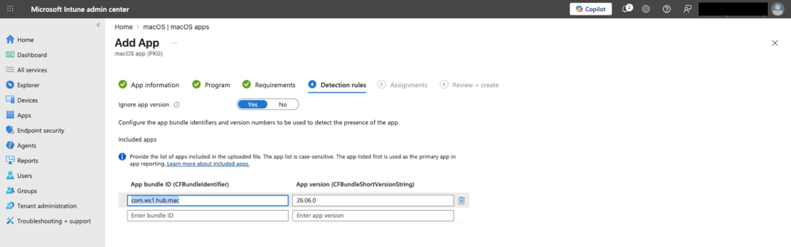Click the feedback person icon

[x=688, y=9]
